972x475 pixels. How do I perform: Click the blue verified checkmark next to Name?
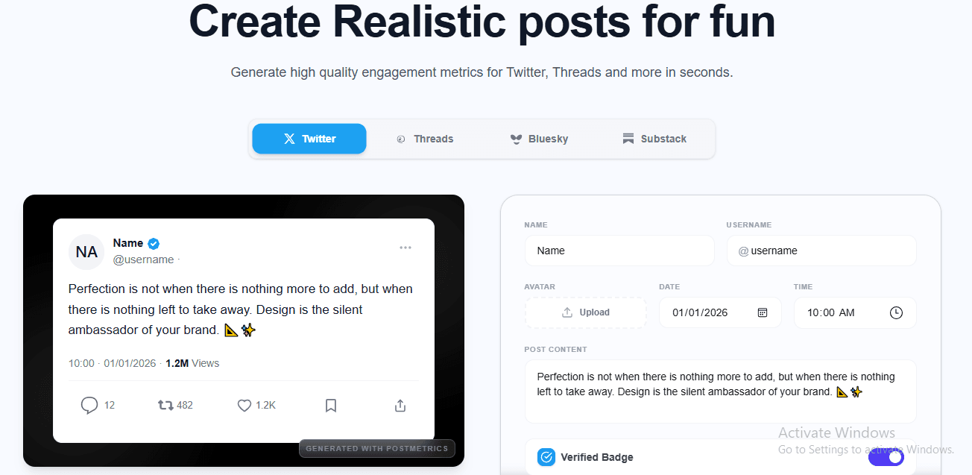pyautogui.click(x=153, y=242)
